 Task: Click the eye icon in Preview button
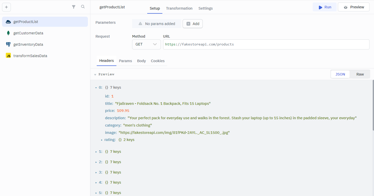pyautogui.click(x=346, y=7)
